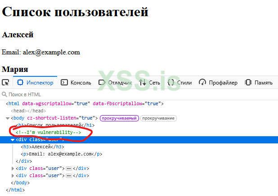Expand the last div class user node

coord(13,176)
